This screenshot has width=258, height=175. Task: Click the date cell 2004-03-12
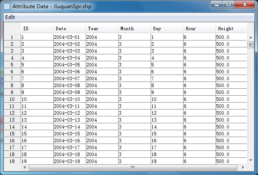[x=70, y=113]
